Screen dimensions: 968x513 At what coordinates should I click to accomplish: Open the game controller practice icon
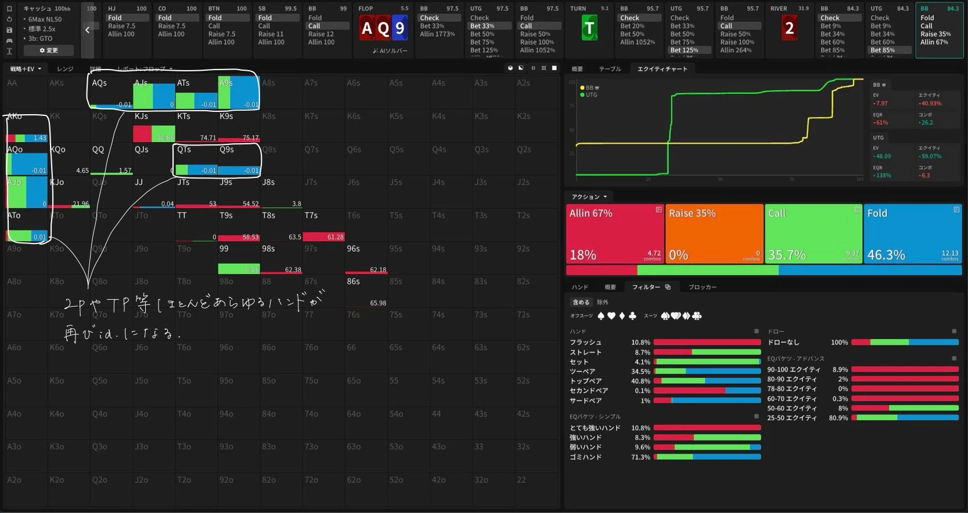click(9, 41)
